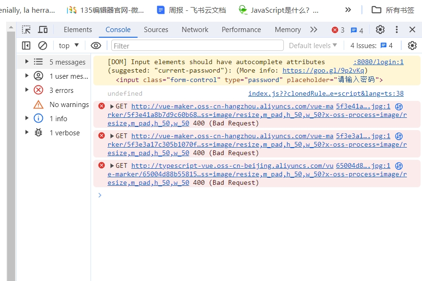Screen dimensions: 422x281
Task: Open the DevTools three-dot menu
Action: pyautogui.click(x=397, y=29)
